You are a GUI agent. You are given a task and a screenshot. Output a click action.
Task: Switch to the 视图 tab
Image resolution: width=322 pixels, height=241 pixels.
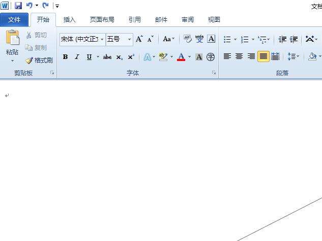tap(214, 20)
